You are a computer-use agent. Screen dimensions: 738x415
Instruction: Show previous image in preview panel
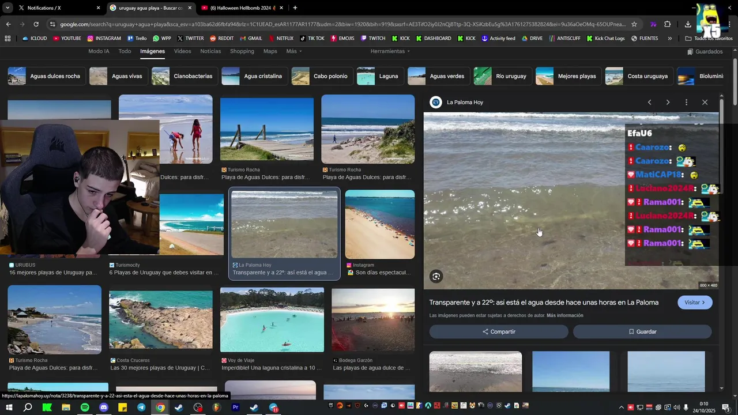pyautogui.click(x=649, y=102)
